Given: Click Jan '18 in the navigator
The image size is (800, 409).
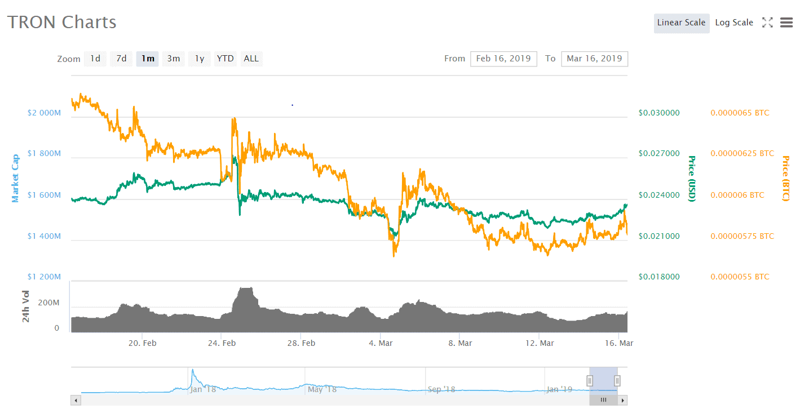Looking at the screenshot, I should click(203, 389).
